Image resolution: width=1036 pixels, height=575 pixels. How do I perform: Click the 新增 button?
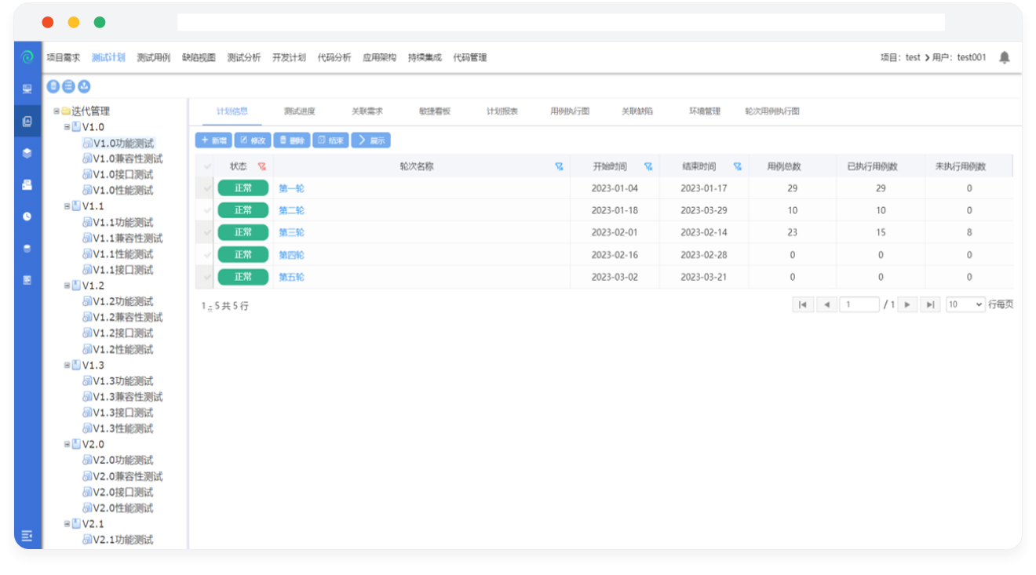[x=213, y=140]
